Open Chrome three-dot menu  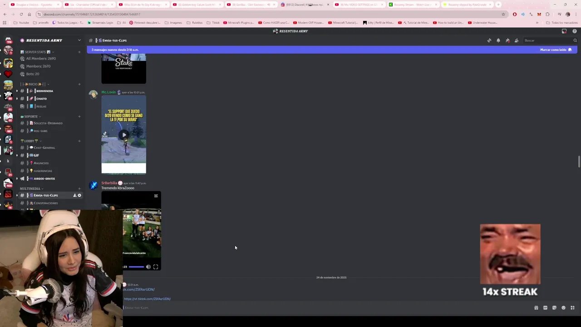click(575, 14)
